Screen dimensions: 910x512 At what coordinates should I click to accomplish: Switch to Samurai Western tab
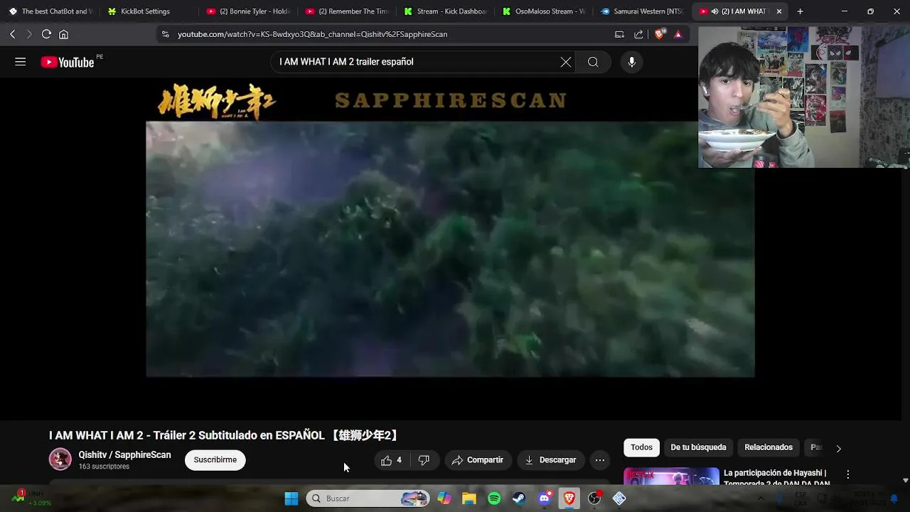click(x=643, y=11)
